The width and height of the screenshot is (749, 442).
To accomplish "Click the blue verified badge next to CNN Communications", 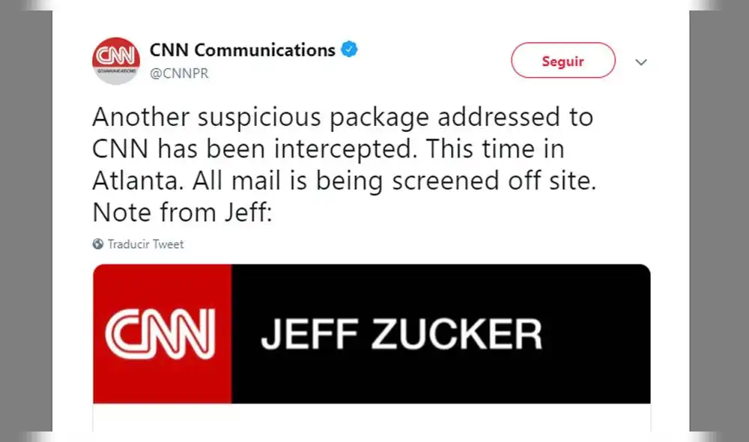I will (x=348, y=49).
